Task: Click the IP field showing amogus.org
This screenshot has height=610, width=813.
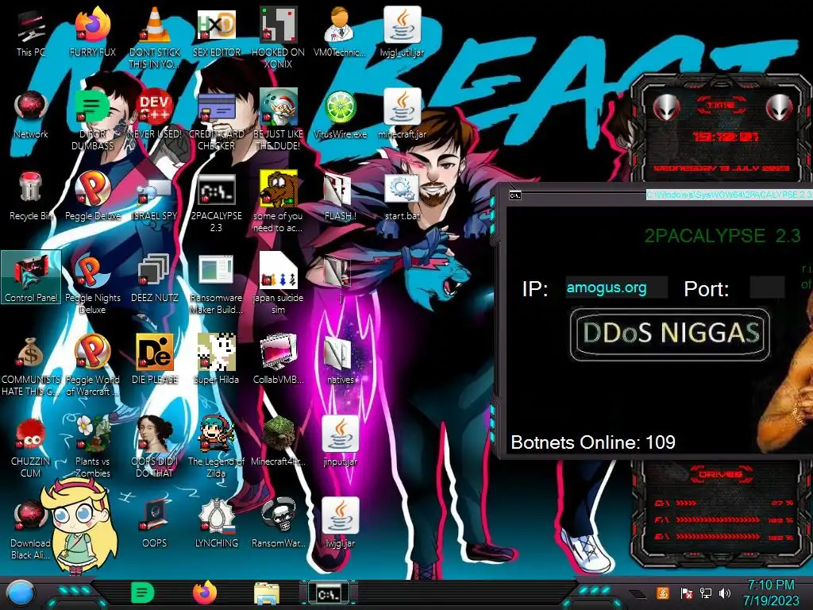Action: pos(616,288)
